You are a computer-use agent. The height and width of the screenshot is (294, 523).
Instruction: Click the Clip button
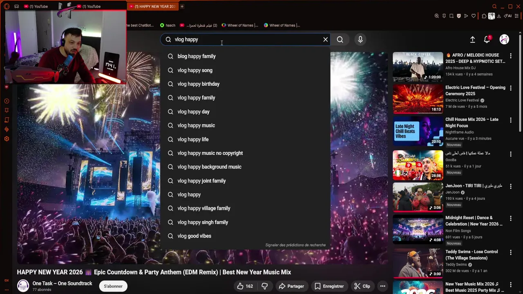point(362,286)
